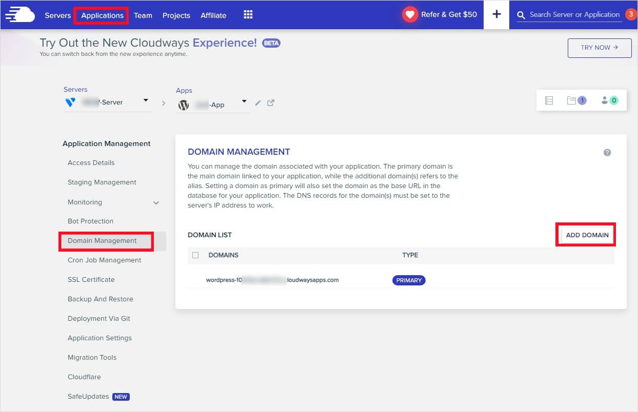The width and height of the screenshot is (638, 412).
Task: Click the server list icon
Action: pyautogui.click(x=549, y=100)
